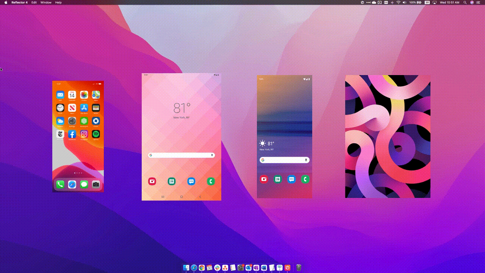The height and width of the screenshot is (273, 485).
Task: Open the Help menu
Action: tap(58, 2)
